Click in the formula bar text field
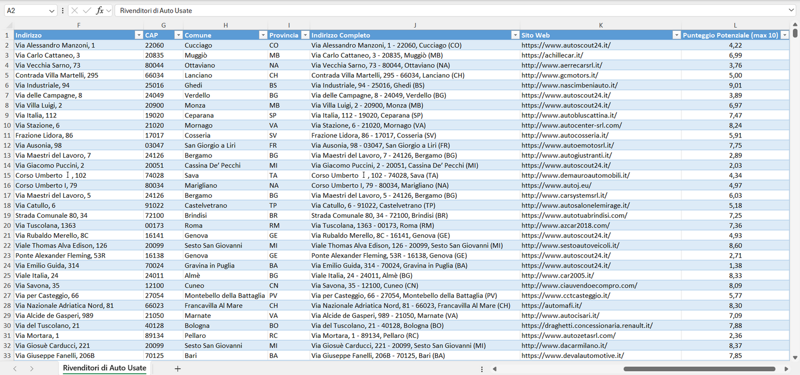800x375 pixels. click(443, 11)
